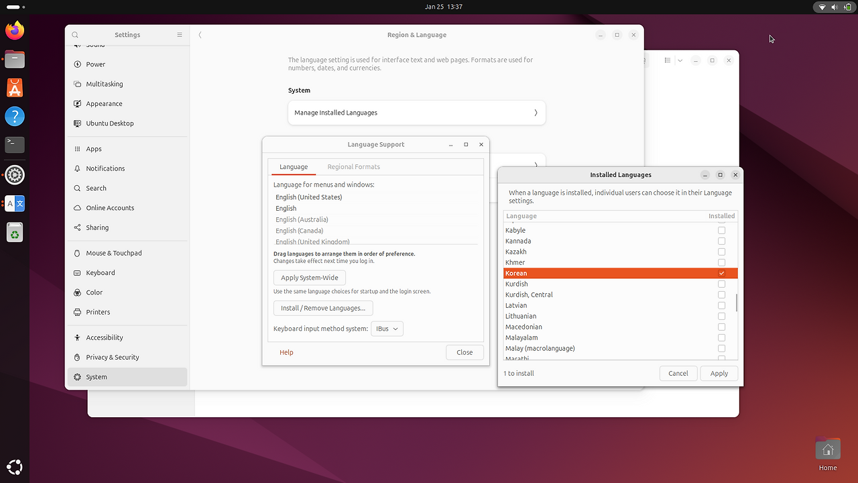Open Sharing settings
Screen dimensions: 858x483
(x=127, y=227)
